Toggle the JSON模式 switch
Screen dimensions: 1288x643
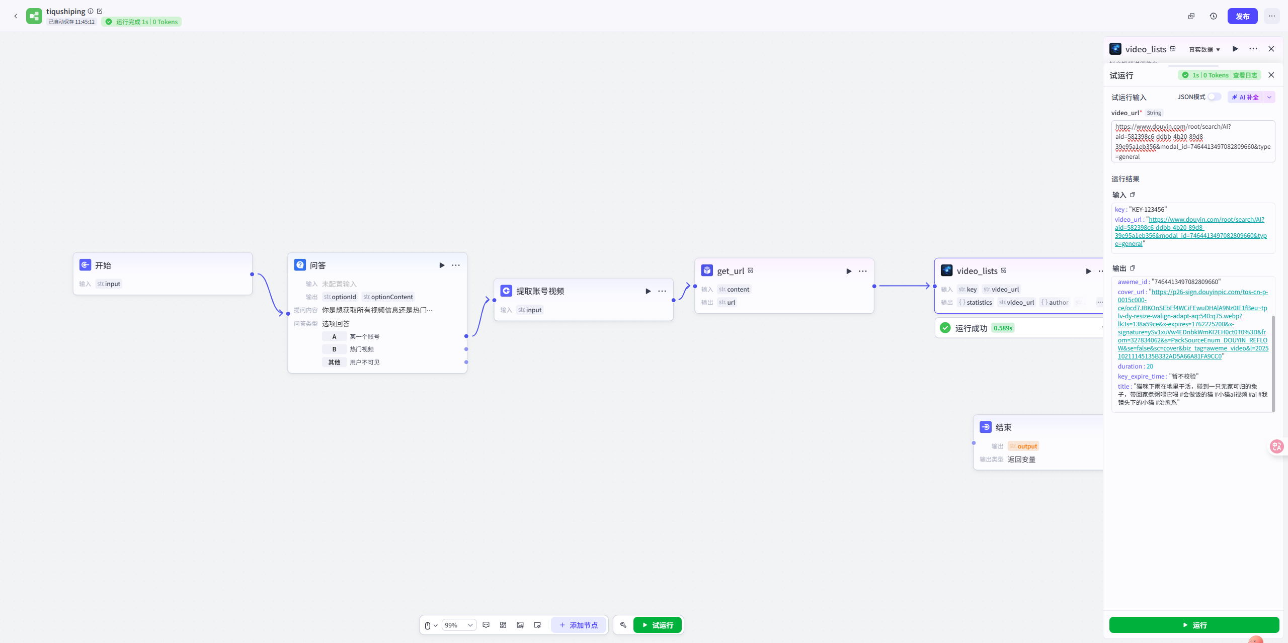(x=1214, y=97)
